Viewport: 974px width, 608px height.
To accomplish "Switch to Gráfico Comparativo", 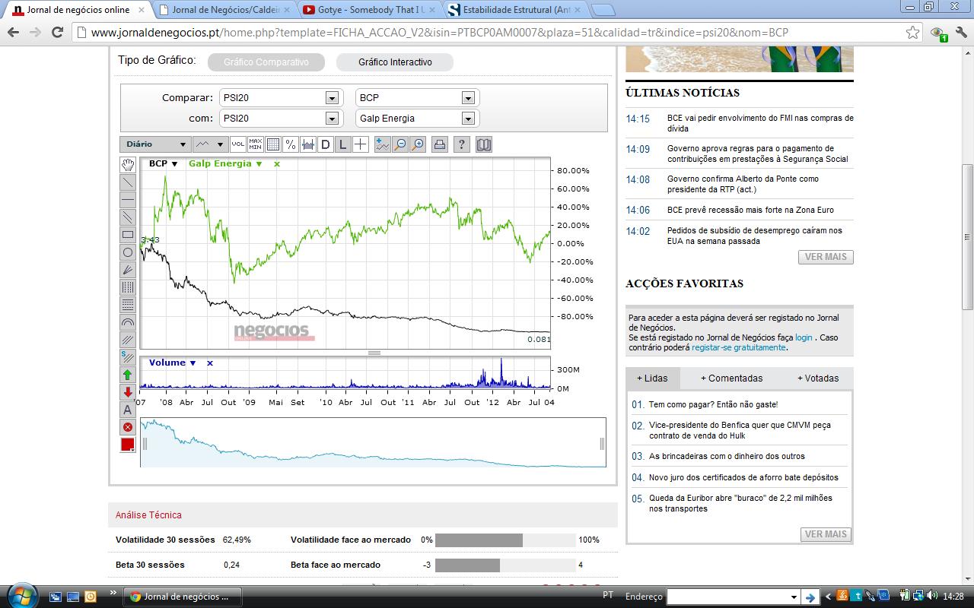I will click(x=266, y=62).
